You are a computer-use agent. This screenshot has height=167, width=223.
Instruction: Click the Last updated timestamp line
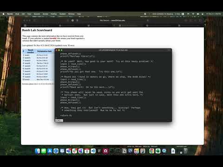pyautogui.click(x=48, y=45)
